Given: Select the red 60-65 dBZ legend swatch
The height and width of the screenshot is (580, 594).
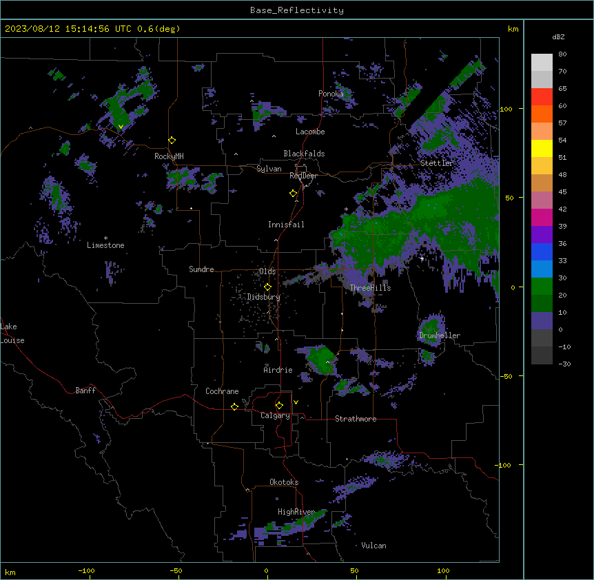Looking at the screenshot, I should 542,96.
